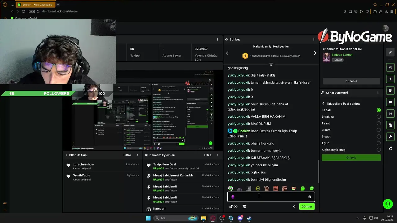Open the downloads icon in browser toolbar
This screenshot has height=223, width=397.
tap(386, 11)
